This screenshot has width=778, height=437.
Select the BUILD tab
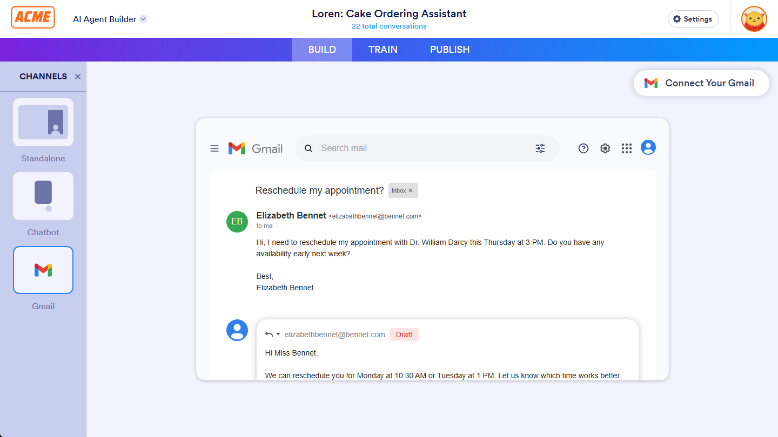pyautogui.click(x=322, y=50)
